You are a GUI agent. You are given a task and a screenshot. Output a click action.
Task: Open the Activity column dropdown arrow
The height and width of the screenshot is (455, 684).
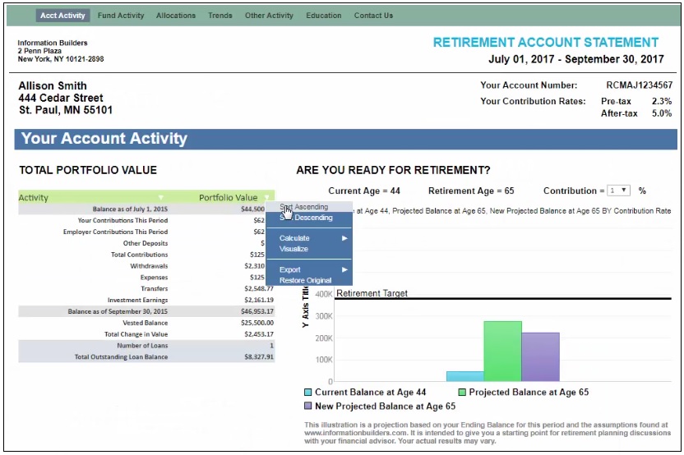(161, 197)
